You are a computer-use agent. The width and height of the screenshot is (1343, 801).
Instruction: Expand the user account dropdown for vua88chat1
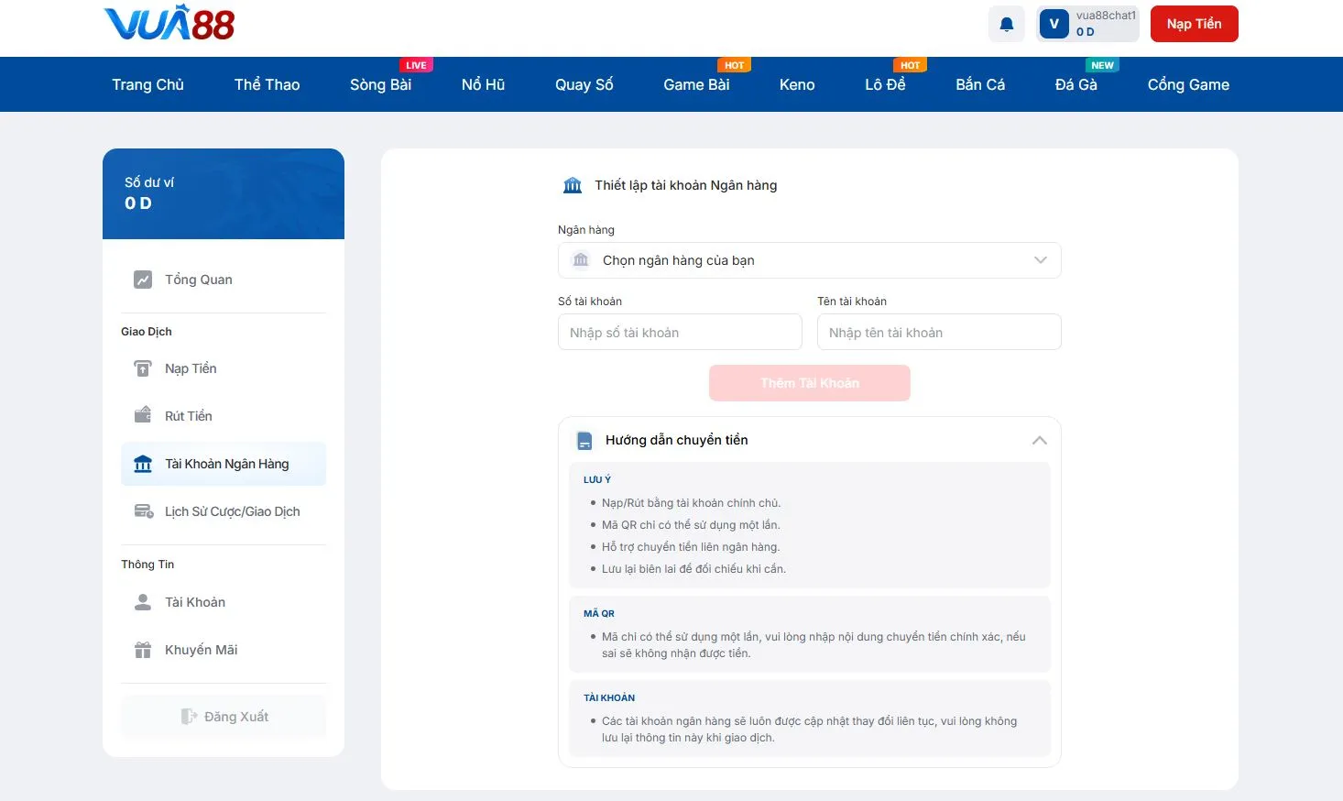[1087, 23]
